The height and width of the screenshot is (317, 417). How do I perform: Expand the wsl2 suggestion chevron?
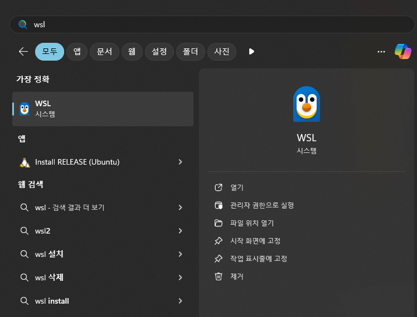coord(180,231)
